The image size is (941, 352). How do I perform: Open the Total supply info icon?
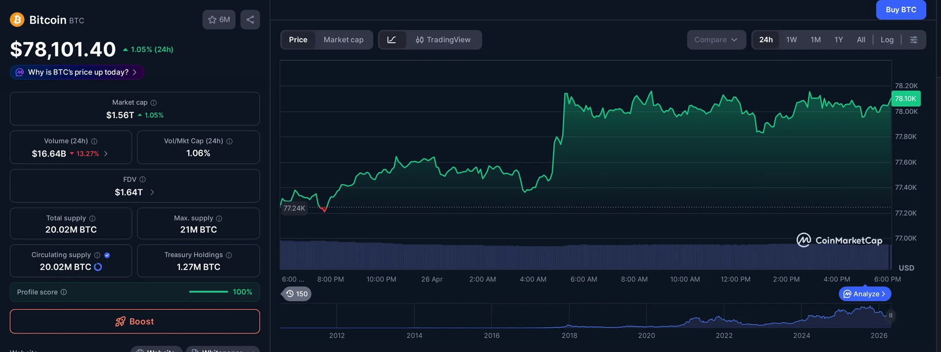(x=92, y=218)
